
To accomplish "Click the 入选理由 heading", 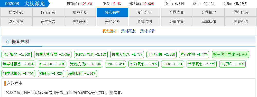I will (x=15, y=83).
